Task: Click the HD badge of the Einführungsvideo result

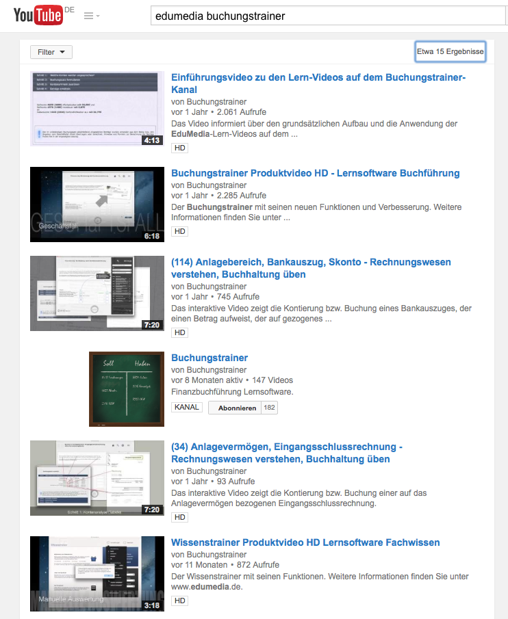Action: [180, 148]
